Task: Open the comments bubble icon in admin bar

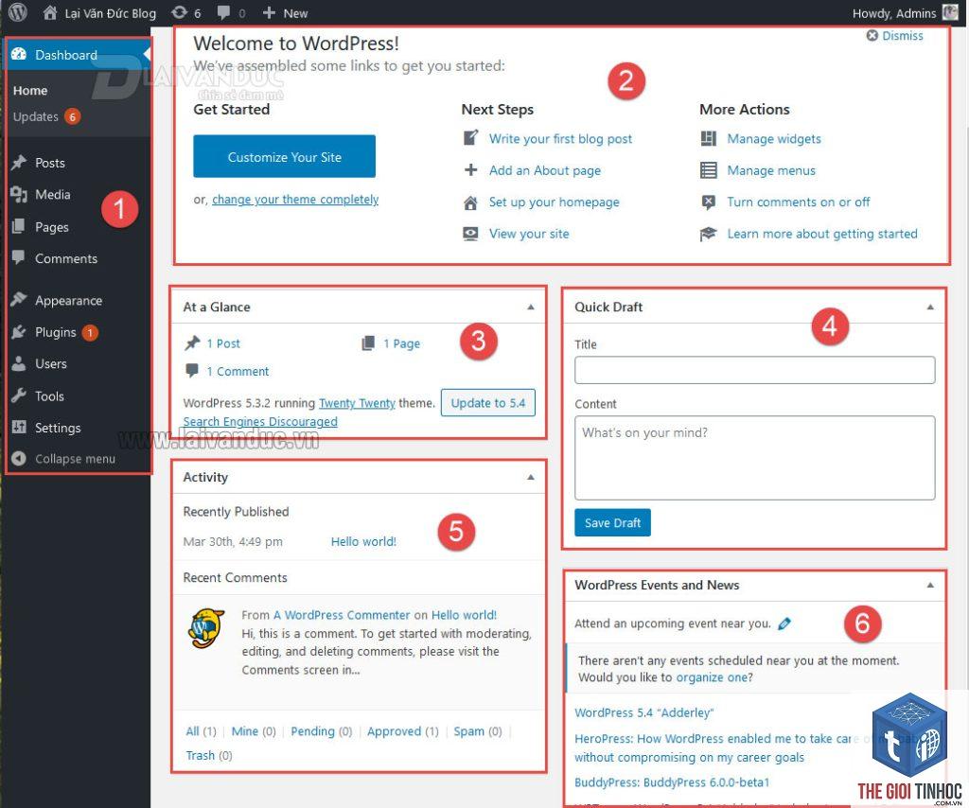Action: click(x=223, y=13)
